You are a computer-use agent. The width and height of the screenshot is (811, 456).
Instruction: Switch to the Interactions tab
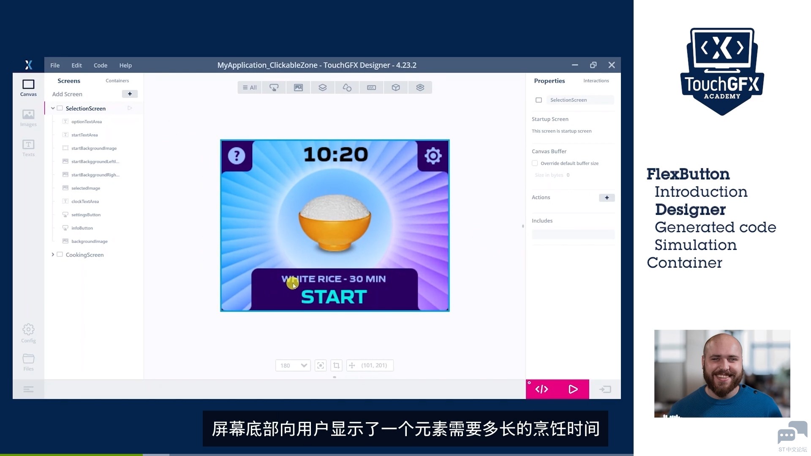click(596, 81)
